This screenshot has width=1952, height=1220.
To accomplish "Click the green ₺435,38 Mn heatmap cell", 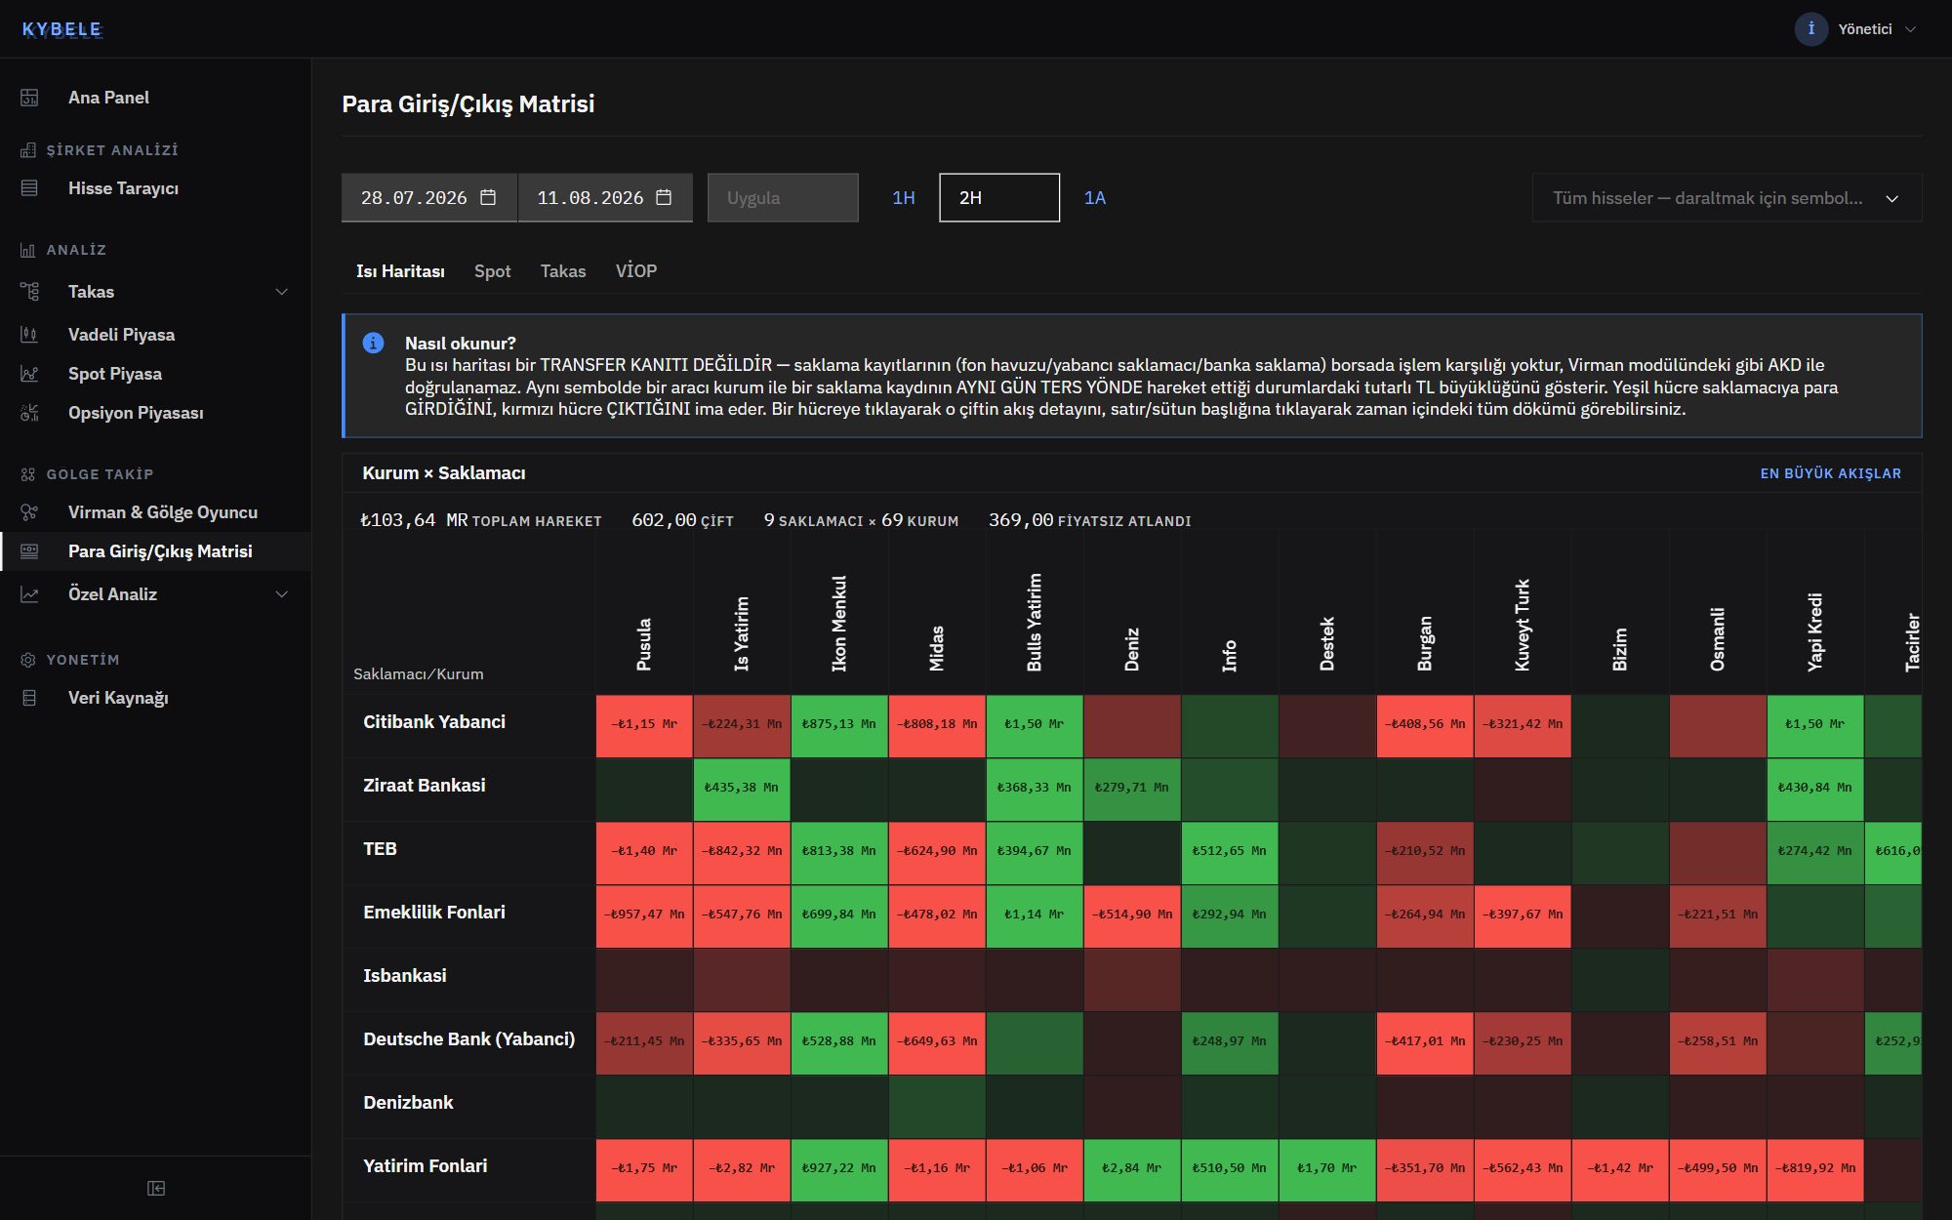I will (x=742, y=790).
